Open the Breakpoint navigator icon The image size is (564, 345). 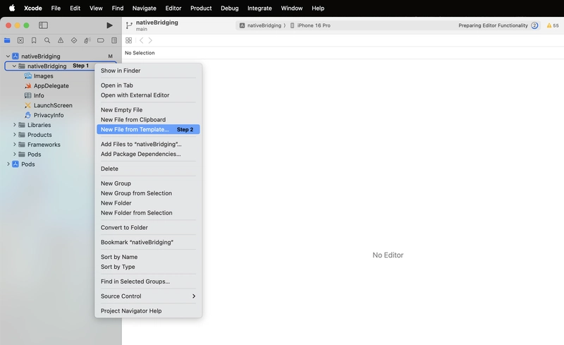tap(101, 40)
